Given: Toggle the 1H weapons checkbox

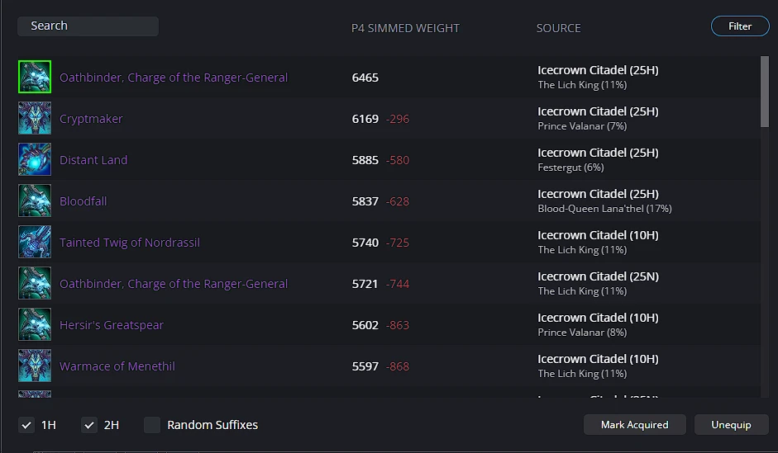Looking at the screenshot, I should (26, 425).
